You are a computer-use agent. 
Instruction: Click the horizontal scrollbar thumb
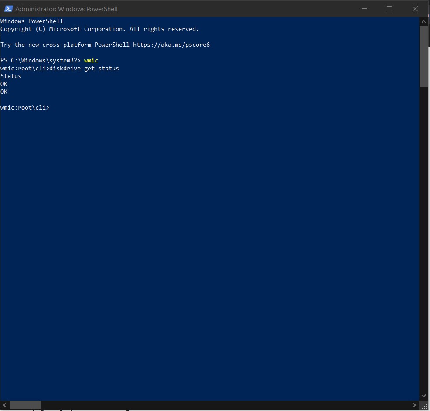(x=25, y=405)
